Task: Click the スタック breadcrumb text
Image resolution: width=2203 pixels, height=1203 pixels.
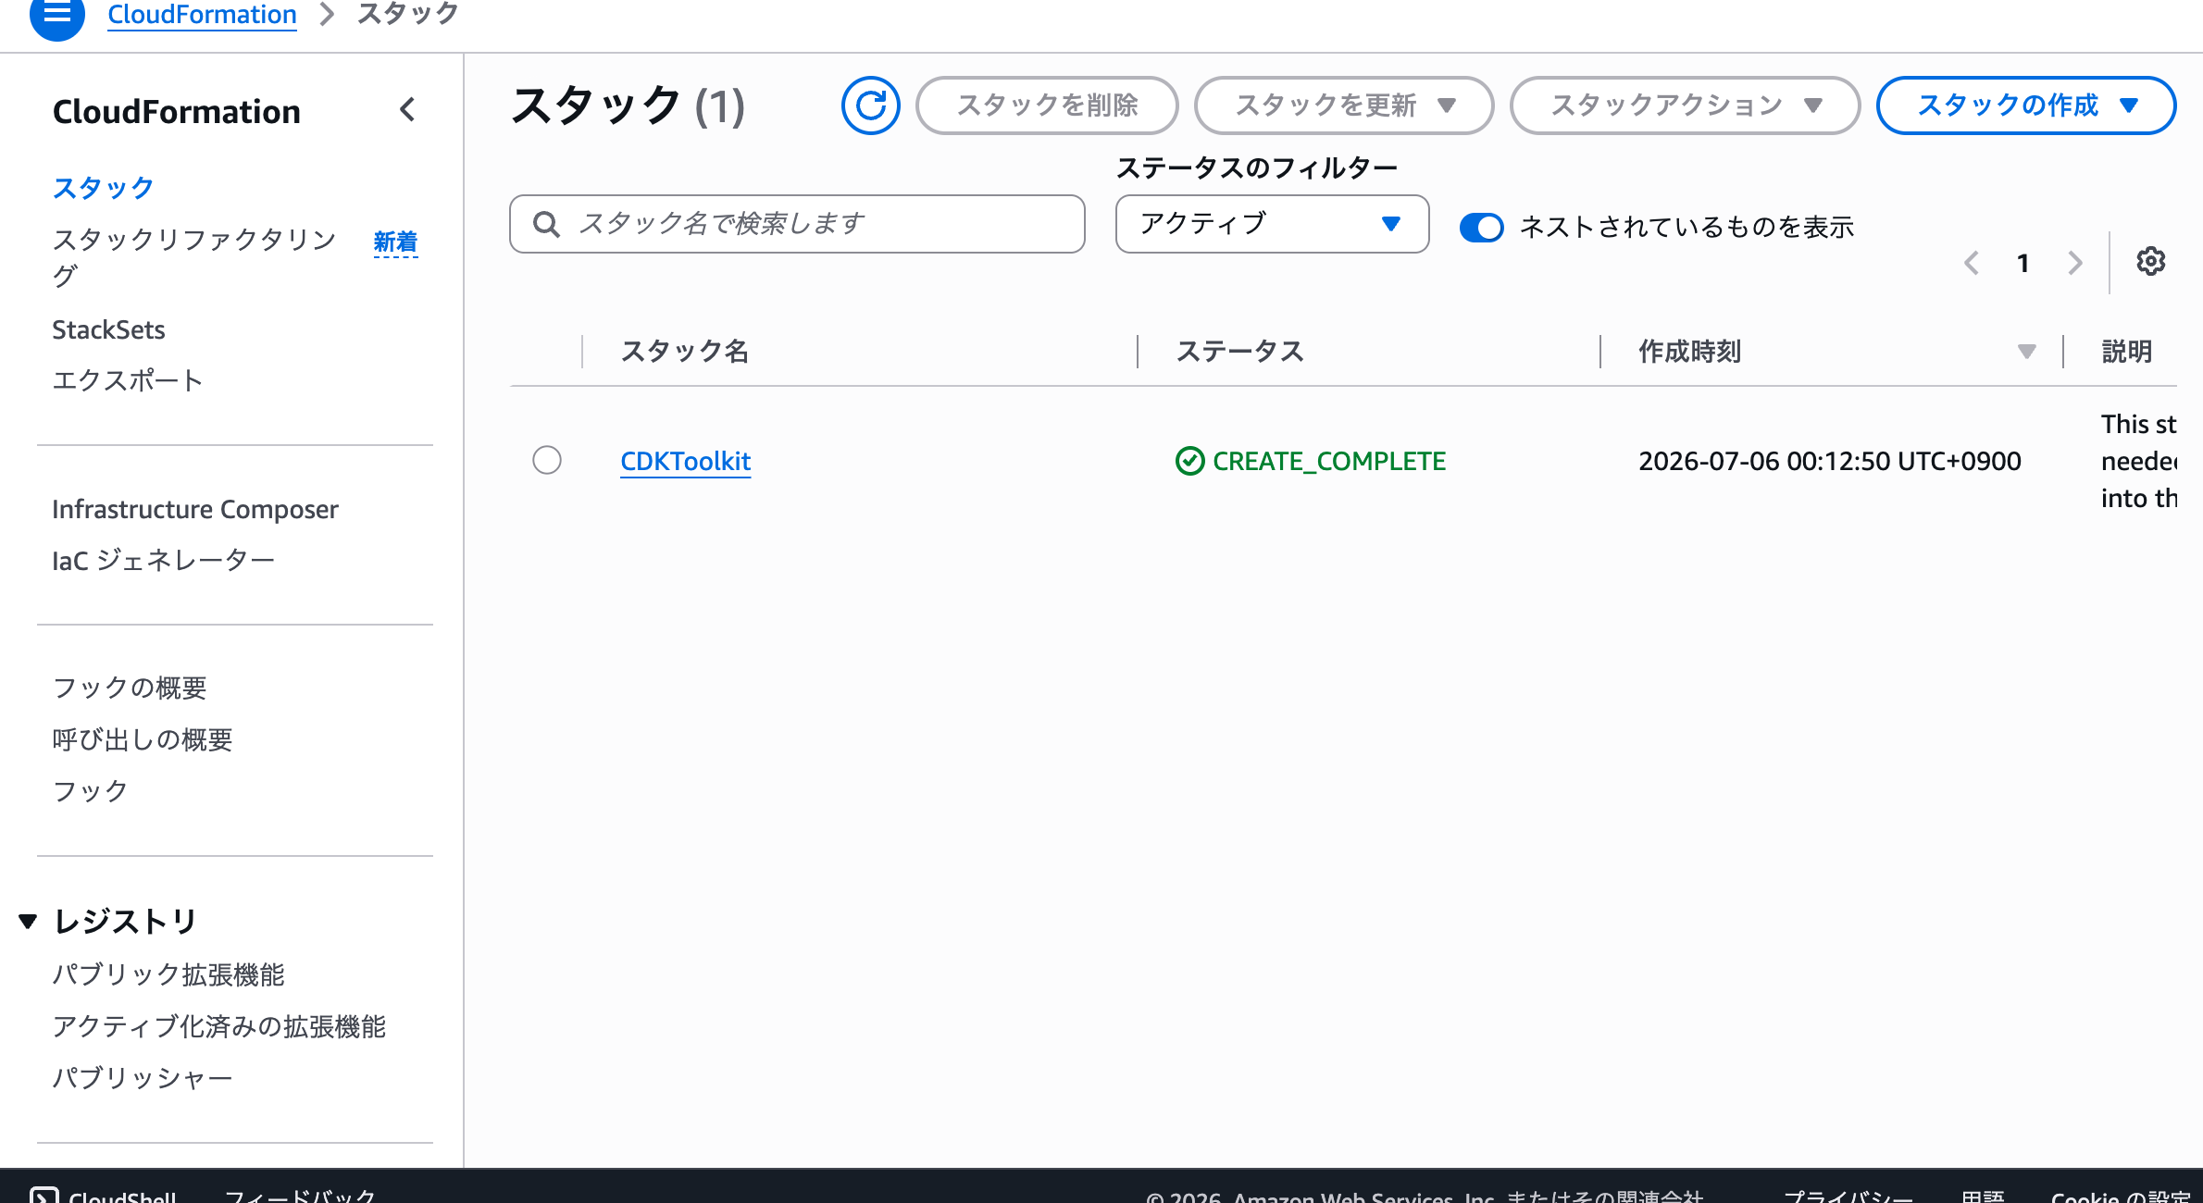Action: [x=408, y=14]
